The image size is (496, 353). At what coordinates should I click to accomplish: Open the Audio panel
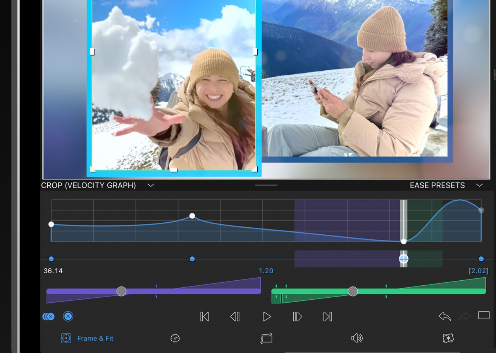click(x=357, y=338)
